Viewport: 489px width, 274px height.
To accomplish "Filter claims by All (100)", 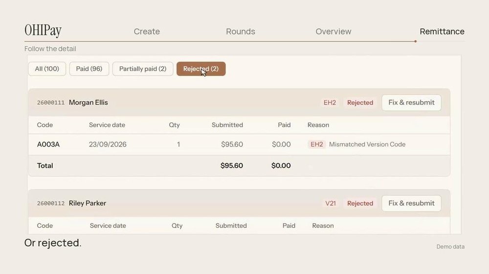I will 47,69.
